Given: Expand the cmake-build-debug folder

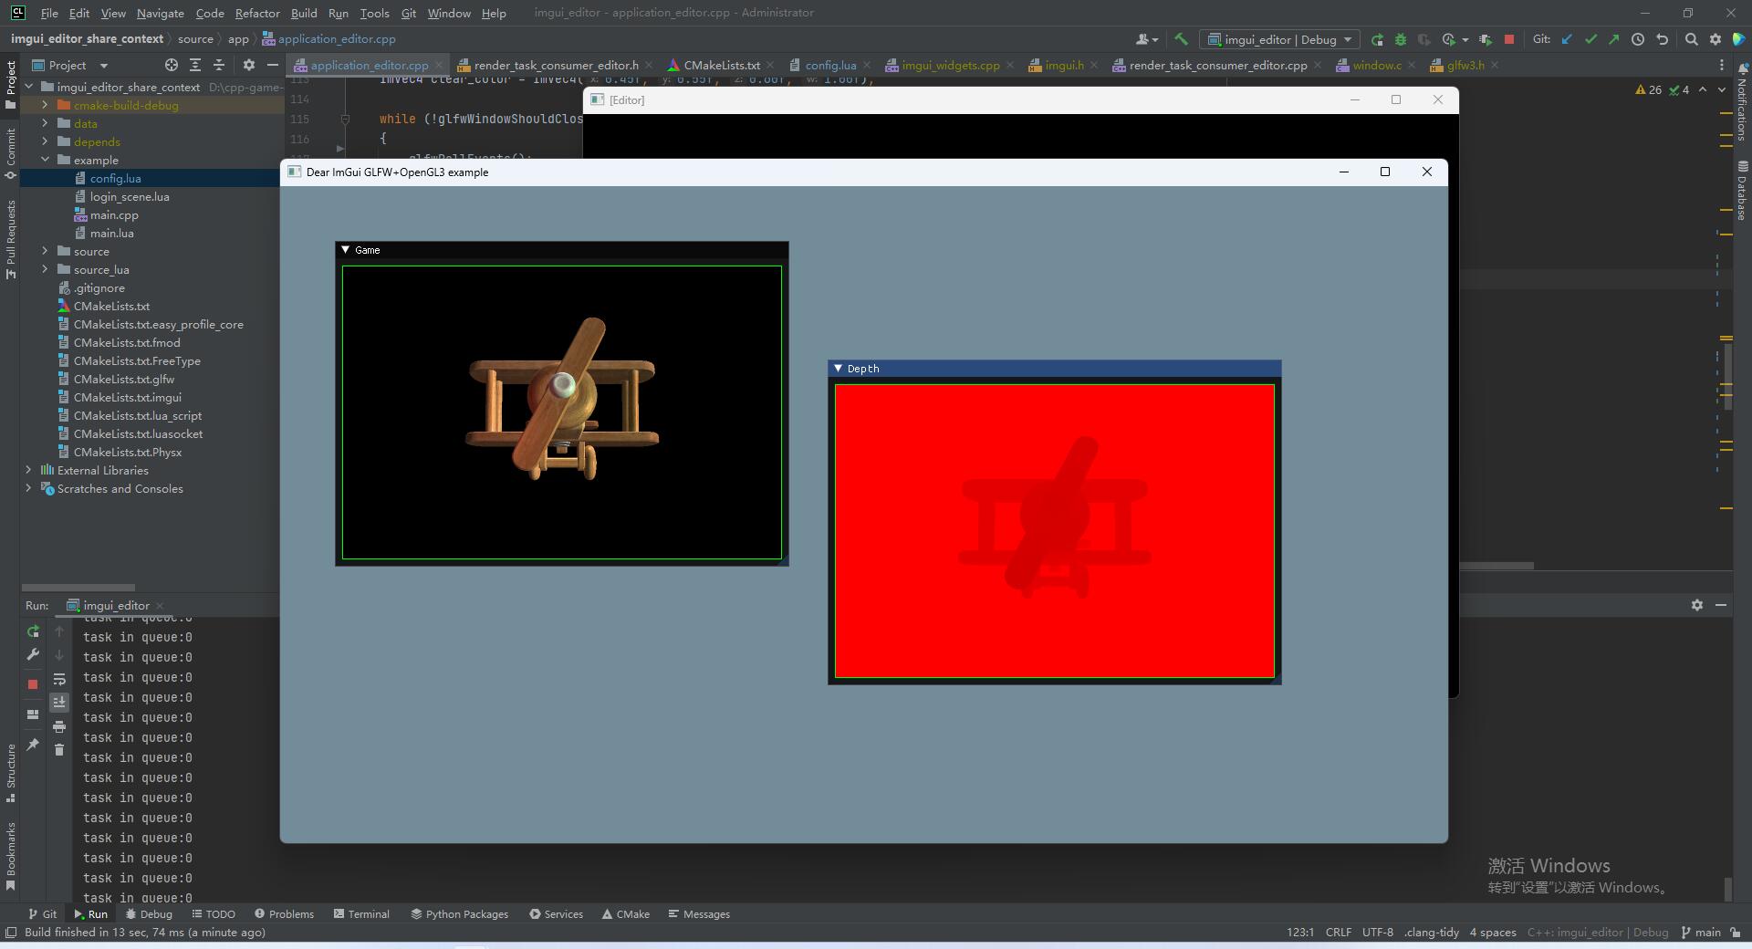Looking at the screenshot, I should (45, 105).
